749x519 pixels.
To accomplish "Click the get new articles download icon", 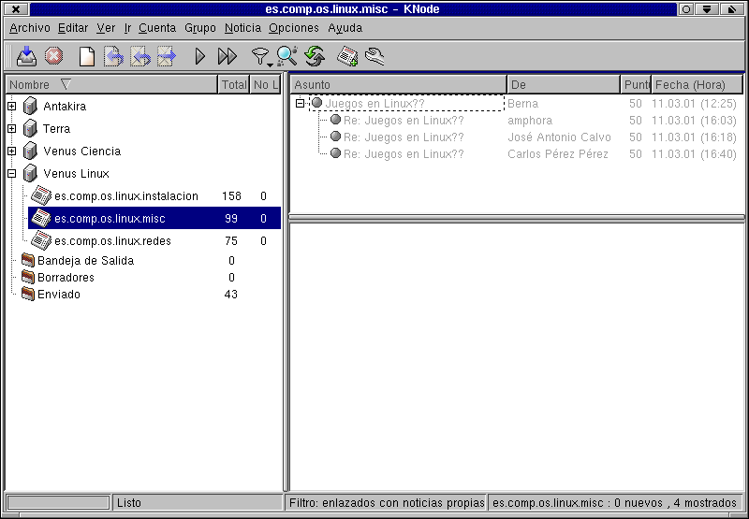I will (27, 57).
